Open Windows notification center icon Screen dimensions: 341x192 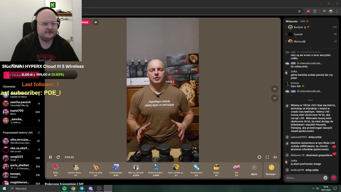coord(335,189)
